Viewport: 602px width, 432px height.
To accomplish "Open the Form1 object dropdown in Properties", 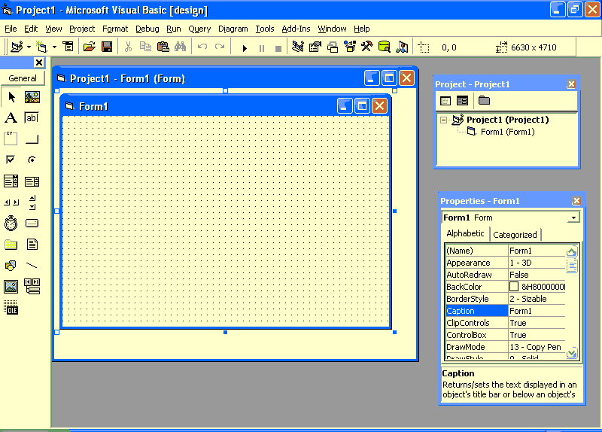I will 573,218.
